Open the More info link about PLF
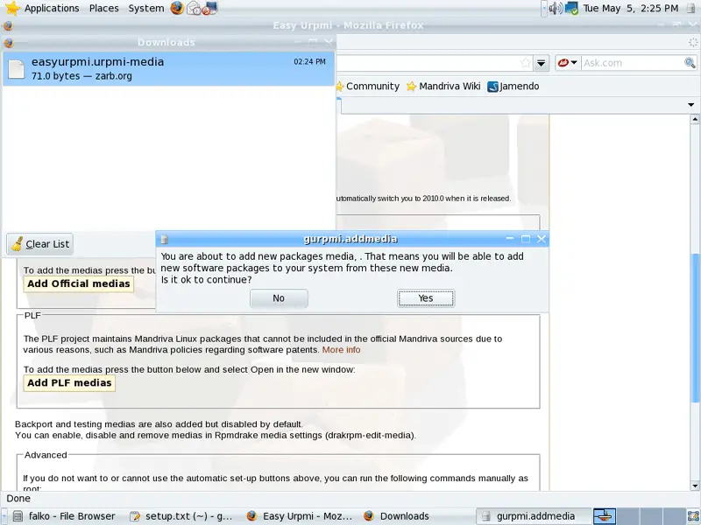Screen dimensions: 701x525 pos(341,349)
